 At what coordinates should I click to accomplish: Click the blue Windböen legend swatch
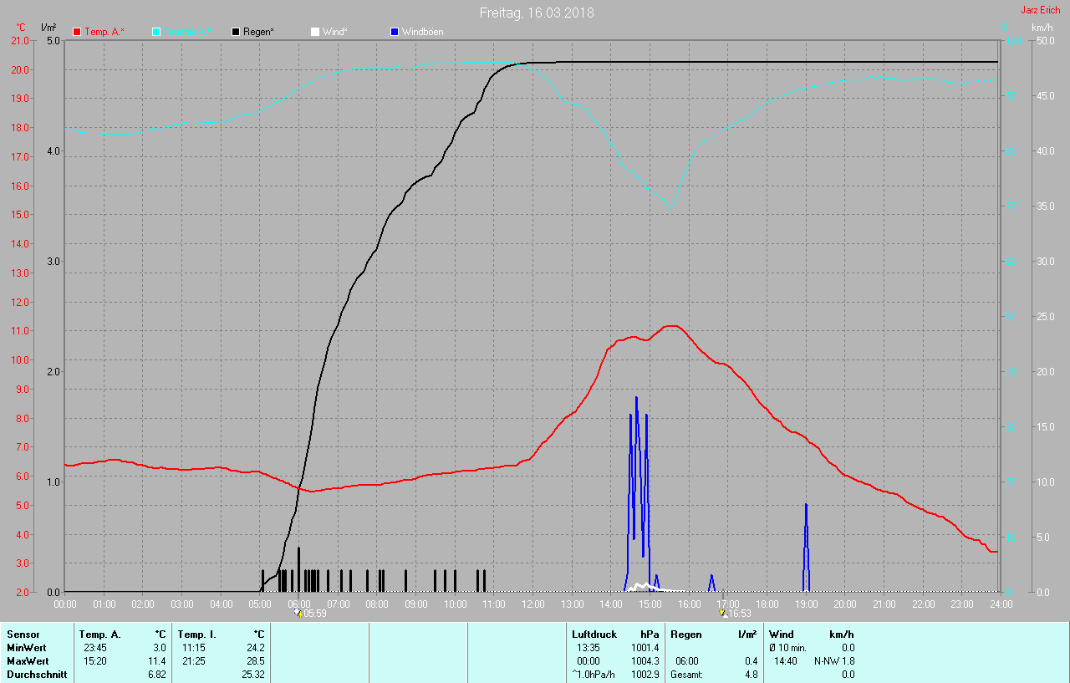[x=395, y=32]
